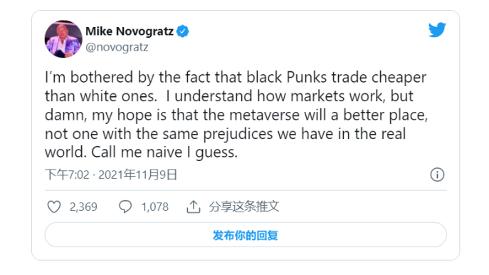The image size is (489, 275).
Task: Click the 2021年11月9日 date text
Action: [137, 175]
